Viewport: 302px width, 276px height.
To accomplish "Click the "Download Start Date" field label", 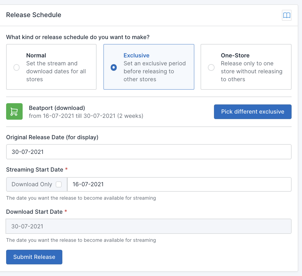I will point(34,212).
